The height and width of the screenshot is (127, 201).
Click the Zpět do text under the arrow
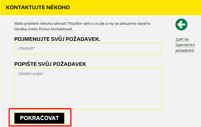point(182,39)
